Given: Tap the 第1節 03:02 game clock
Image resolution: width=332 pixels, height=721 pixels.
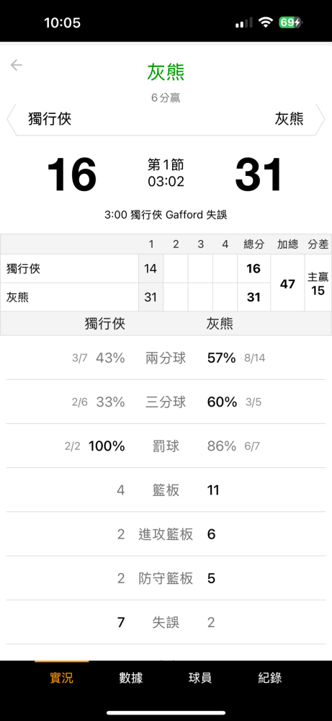Looking at the screenshot, I should (x=166, y=173).
